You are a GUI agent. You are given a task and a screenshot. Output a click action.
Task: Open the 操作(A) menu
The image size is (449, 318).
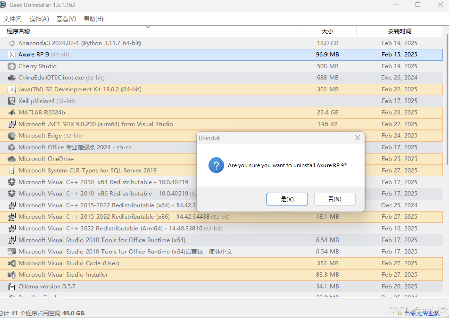39,19
